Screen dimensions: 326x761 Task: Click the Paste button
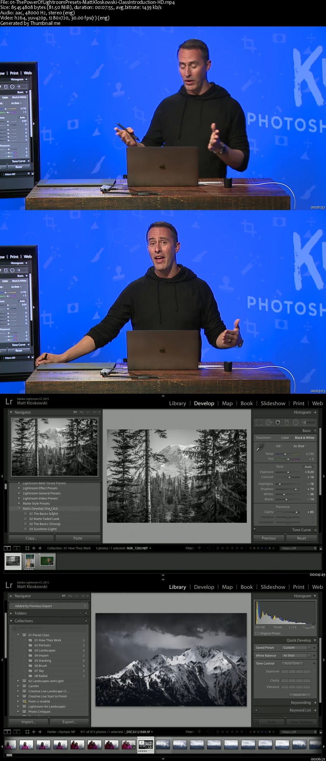[x=78, y=538]
